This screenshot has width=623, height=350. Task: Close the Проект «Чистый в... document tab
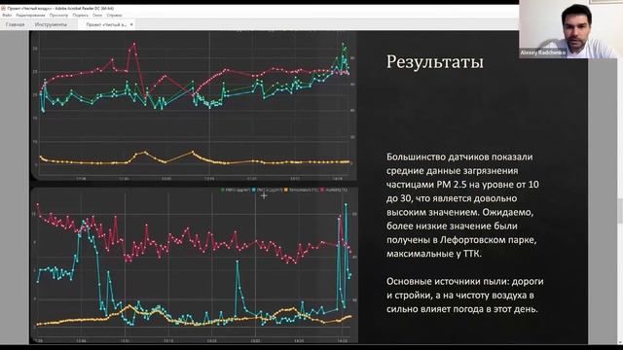(131, 24)
